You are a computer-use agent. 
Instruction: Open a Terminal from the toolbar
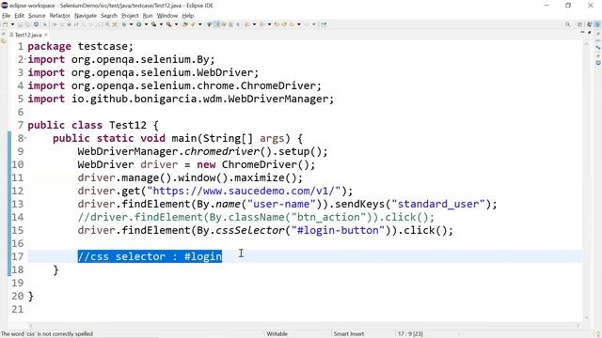click(36, 24)
